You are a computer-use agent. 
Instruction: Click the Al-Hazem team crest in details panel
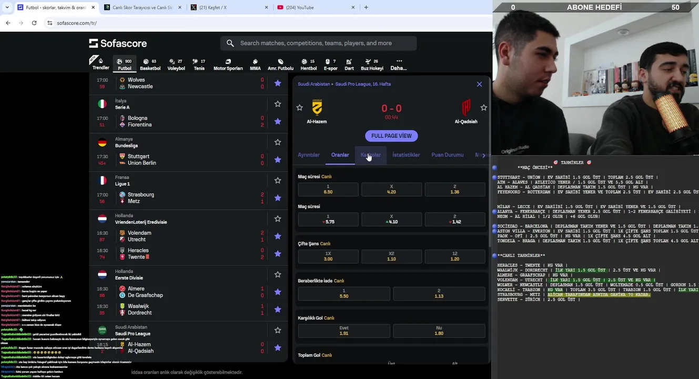[x=317, y=107]
